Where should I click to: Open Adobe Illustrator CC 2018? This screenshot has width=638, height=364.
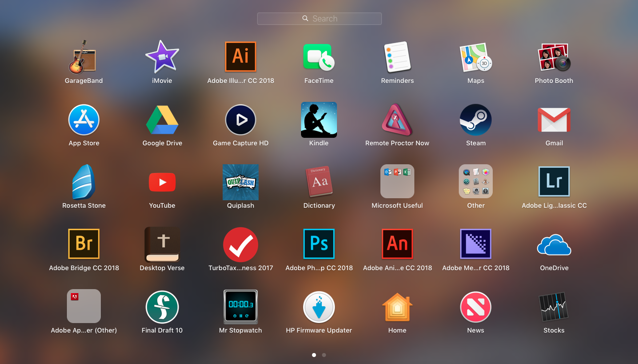click(x=241, y=57)
